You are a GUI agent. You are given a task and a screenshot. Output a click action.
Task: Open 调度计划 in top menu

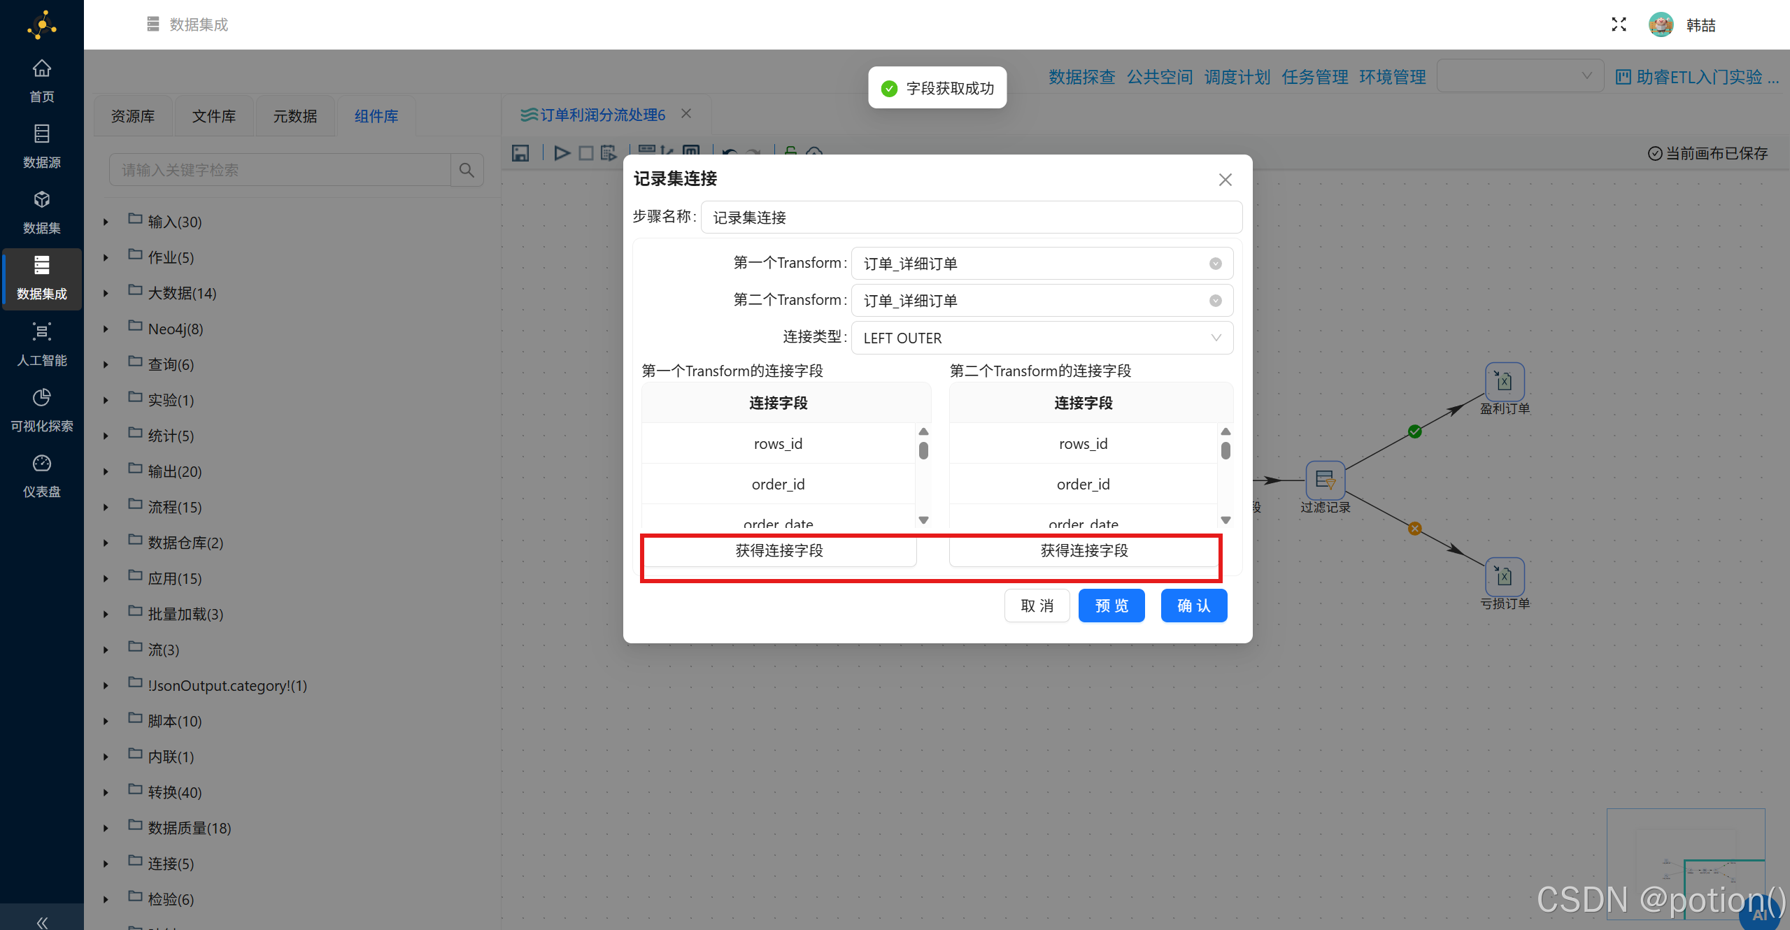pyautogui.click(x=1237, y=77)
